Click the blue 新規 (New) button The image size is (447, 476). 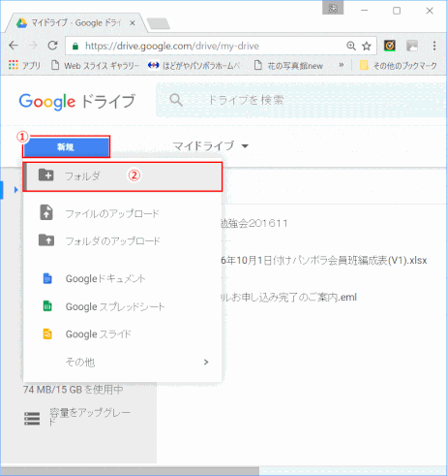click(x=66, y=147)
